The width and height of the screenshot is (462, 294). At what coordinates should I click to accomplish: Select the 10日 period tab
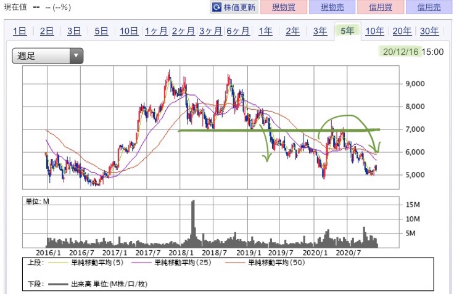pos(129,31)
